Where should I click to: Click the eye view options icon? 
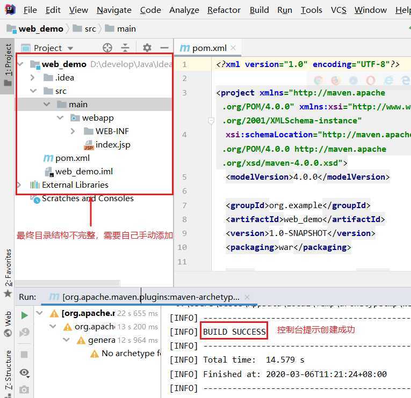point(24,372)
